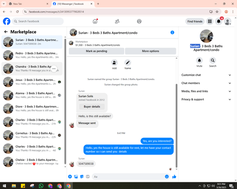Open conversation information icon

coord(173,33)
